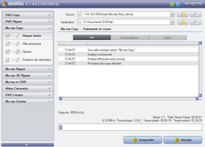
Task: Expand the Video Converter section
Action: [28, 88]
